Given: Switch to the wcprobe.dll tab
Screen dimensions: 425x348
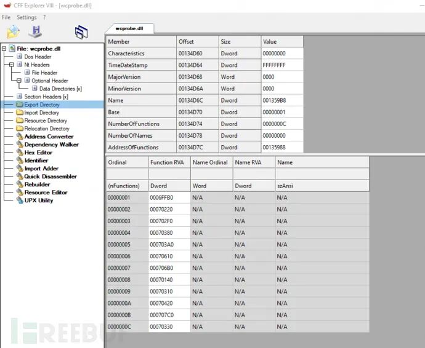Looking at the screenshot, I should 129,28.
